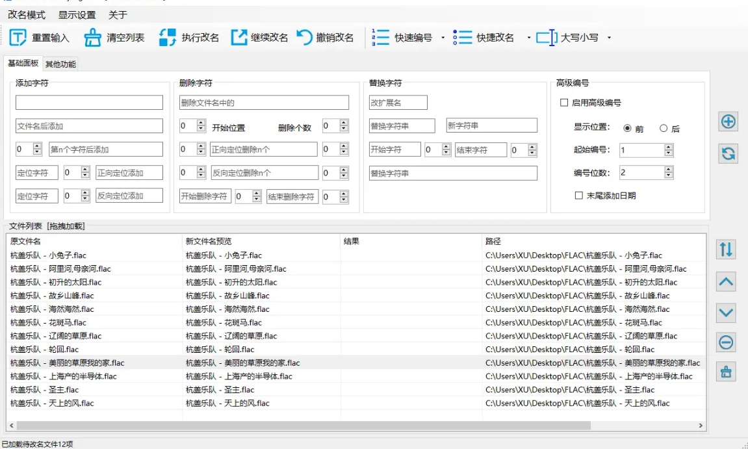Check the 末尾添加日期 checkbox
The height and width of the screenshot is (449, 748).
coord(578,196)
